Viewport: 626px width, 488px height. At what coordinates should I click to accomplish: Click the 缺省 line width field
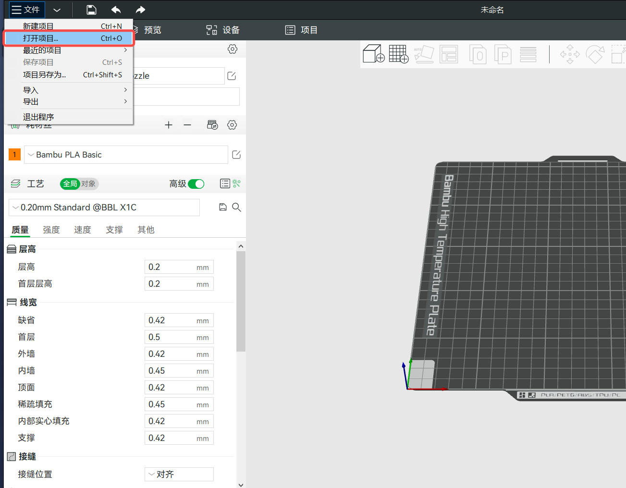179,320
